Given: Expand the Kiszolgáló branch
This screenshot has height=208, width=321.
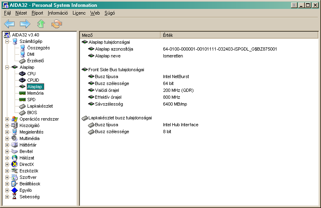Looking at the screenshot, I should click(x=7, y=125).
